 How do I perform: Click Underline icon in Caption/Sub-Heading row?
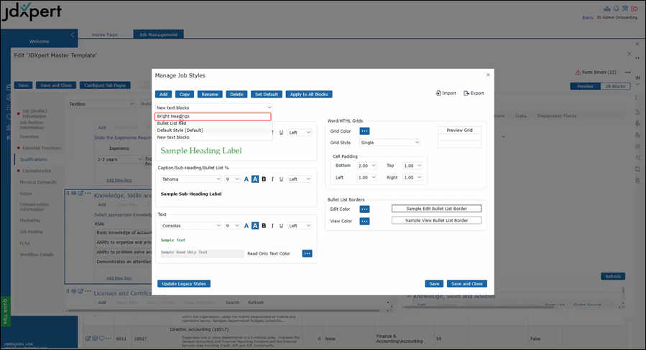pyautogui.click(x=281, y=179)
